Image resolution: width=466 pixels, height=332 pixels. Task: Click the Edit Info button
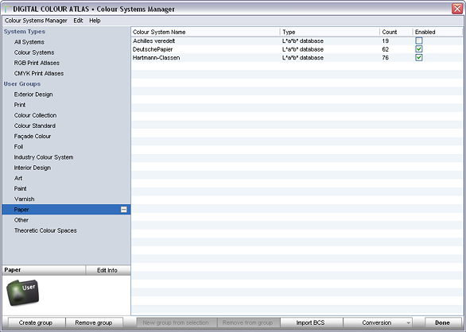coord(107,270)
